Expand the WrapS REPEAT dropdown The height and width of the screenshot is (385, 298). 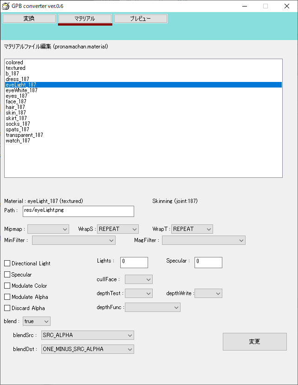(118, 229)
